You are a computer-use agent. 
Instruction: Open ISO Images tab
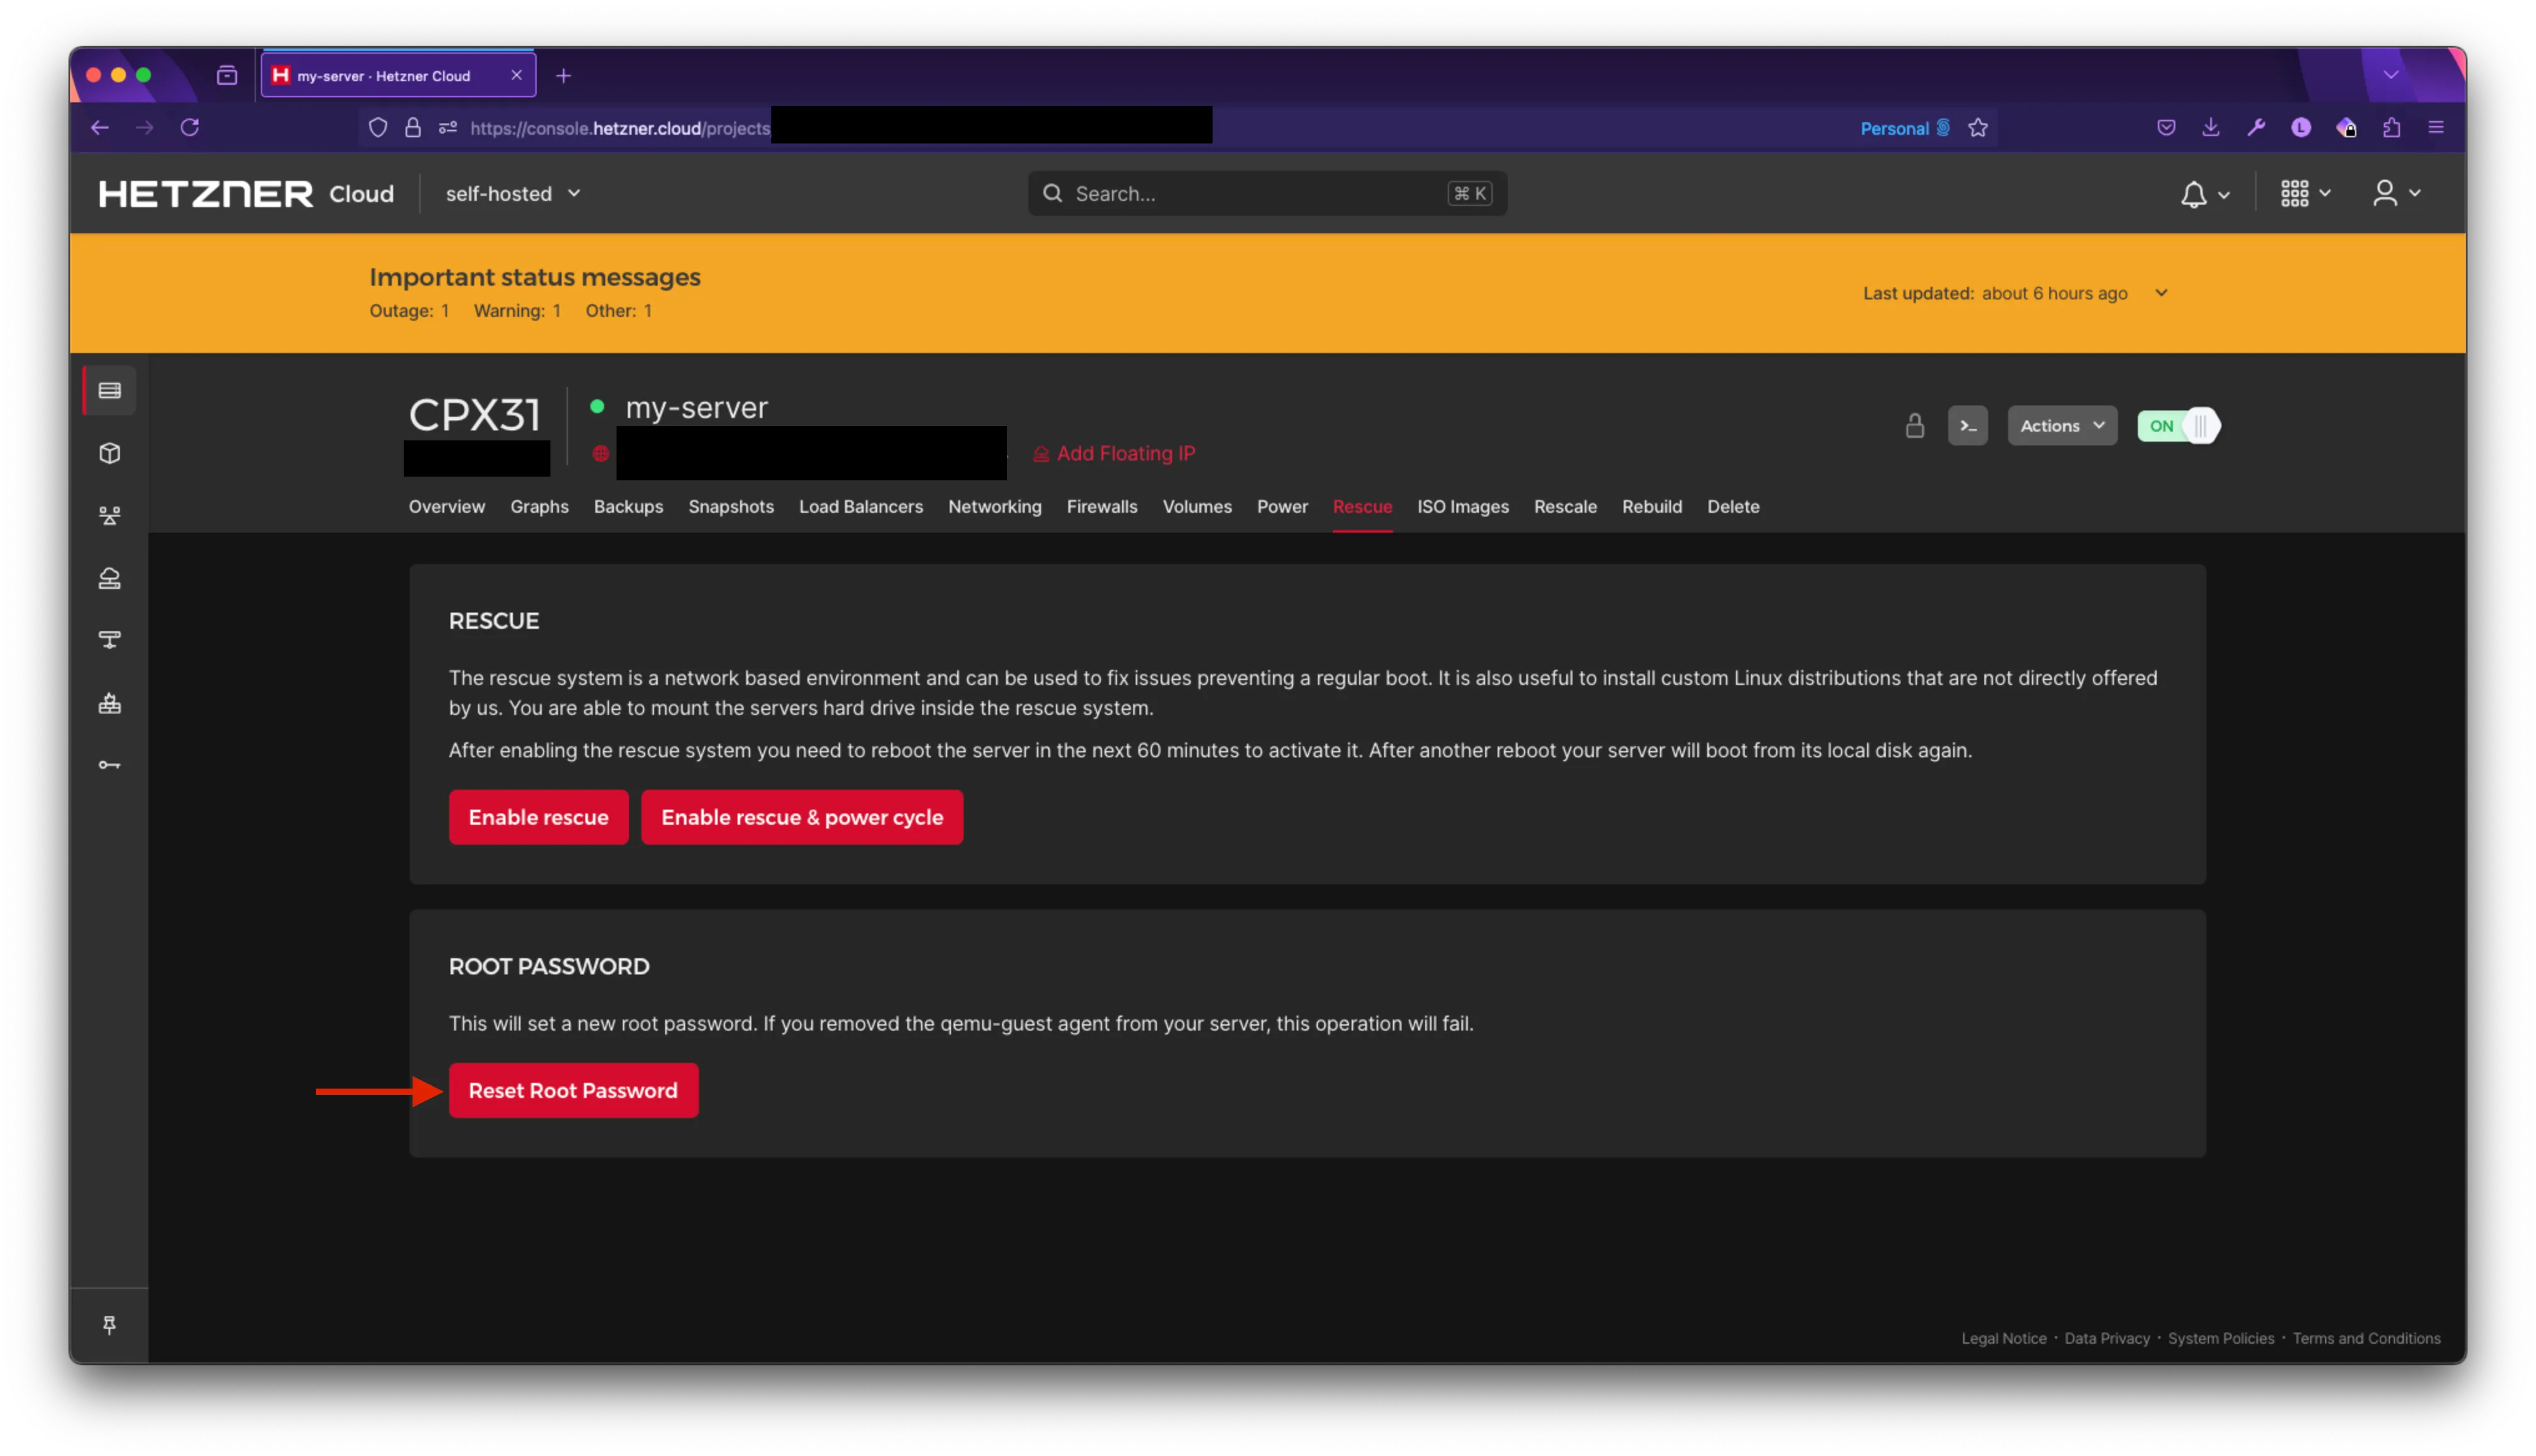1463,507
